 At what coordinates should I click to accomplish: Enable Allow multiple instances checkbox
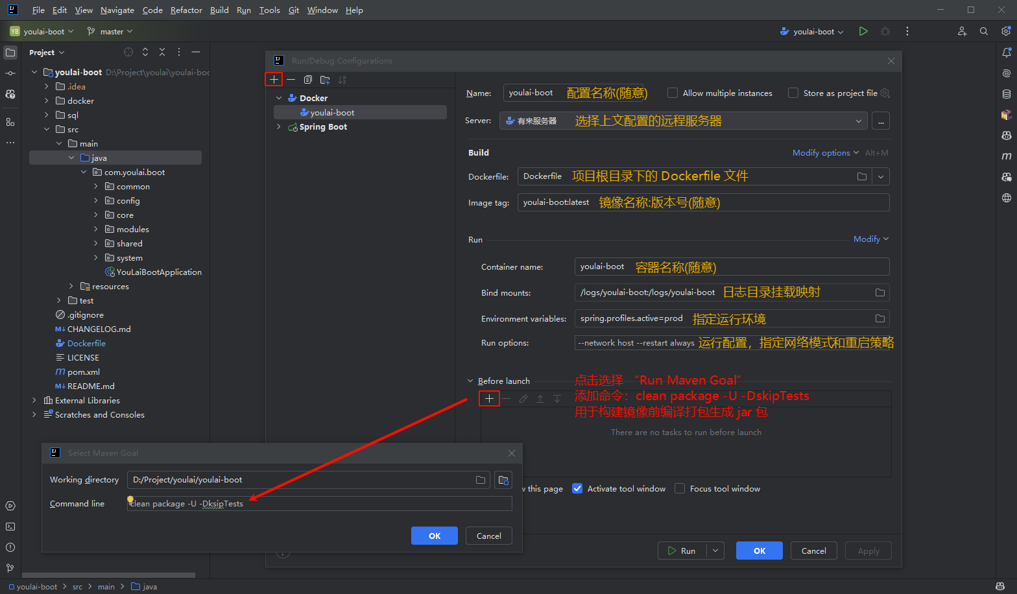point(673,93)
